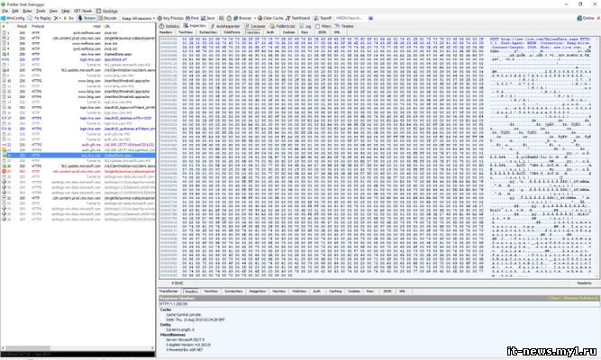
Task: Click the Find binoculars button
Action: click(x=193, y=18)
